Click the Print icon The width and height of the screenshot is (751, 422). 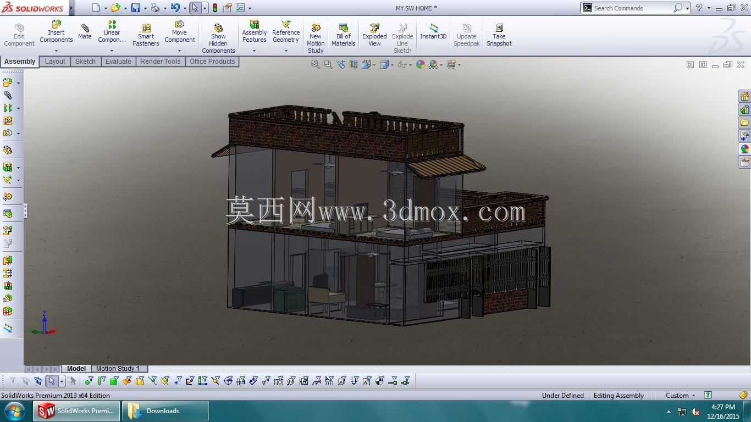[x=155, y=8]
